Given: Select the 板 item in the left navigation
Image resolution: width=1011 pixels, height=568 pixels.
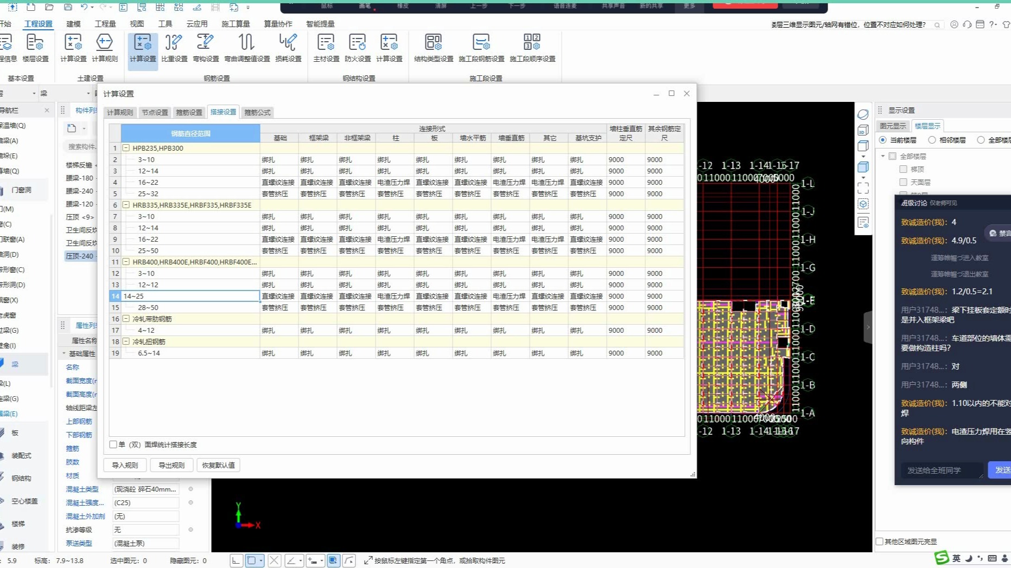Looking at the screenshot, I should click(x=15, y=433).
